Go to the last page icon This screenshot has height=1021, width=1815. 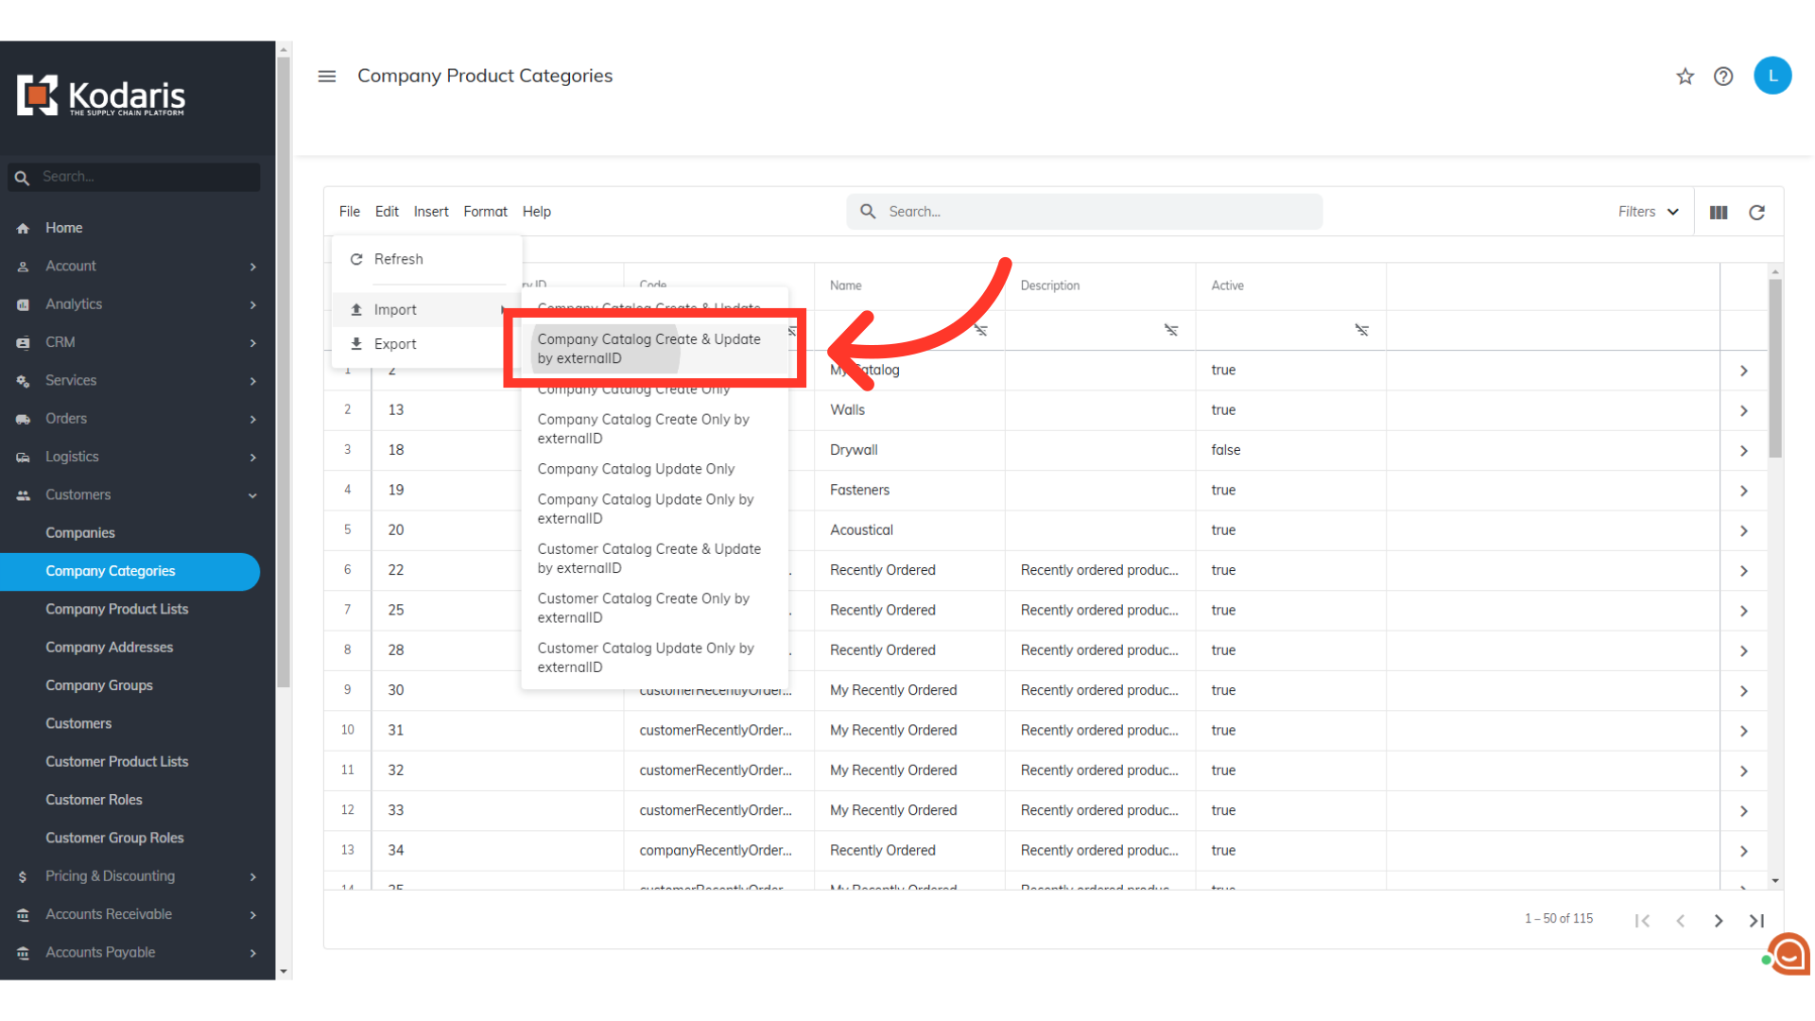1756,920
